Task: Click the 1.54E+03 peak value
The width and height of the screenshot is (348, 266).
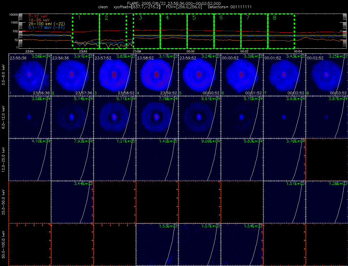Action: point(253,226)
